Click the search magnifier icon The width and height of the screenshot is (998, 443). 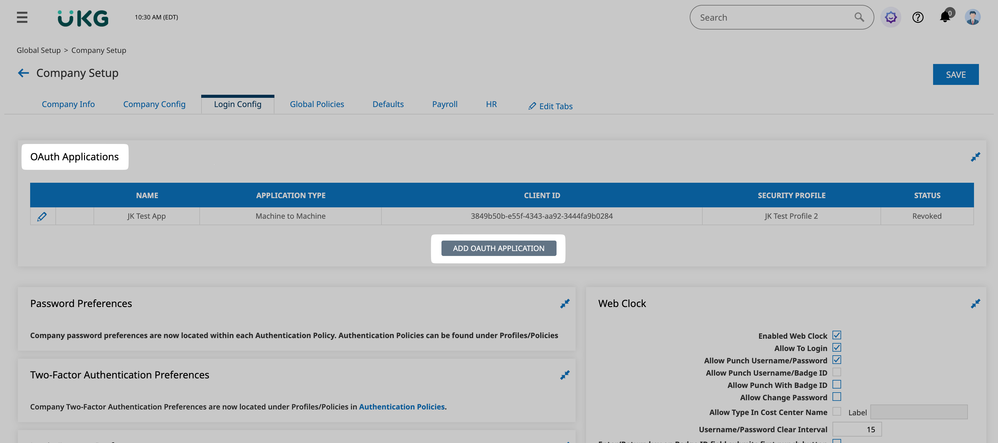tap(859, 18)
